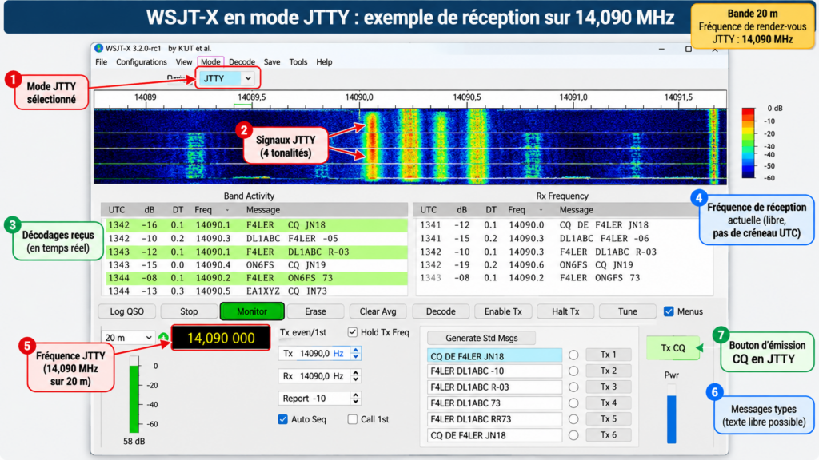Screen dimensions: 819x460
Task: Click the Decode button
Action: 441,311
